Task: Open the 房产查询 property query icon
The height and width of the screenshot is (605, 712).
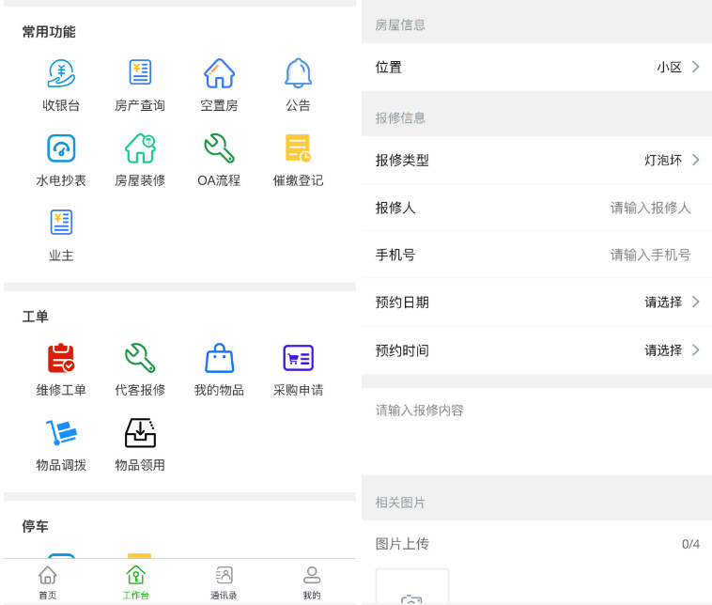Action: [140, 74]
